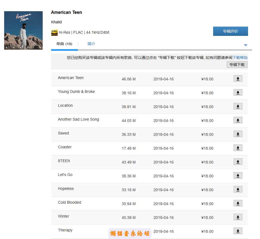Select the Cold Blooded song title

click(69, 202)
